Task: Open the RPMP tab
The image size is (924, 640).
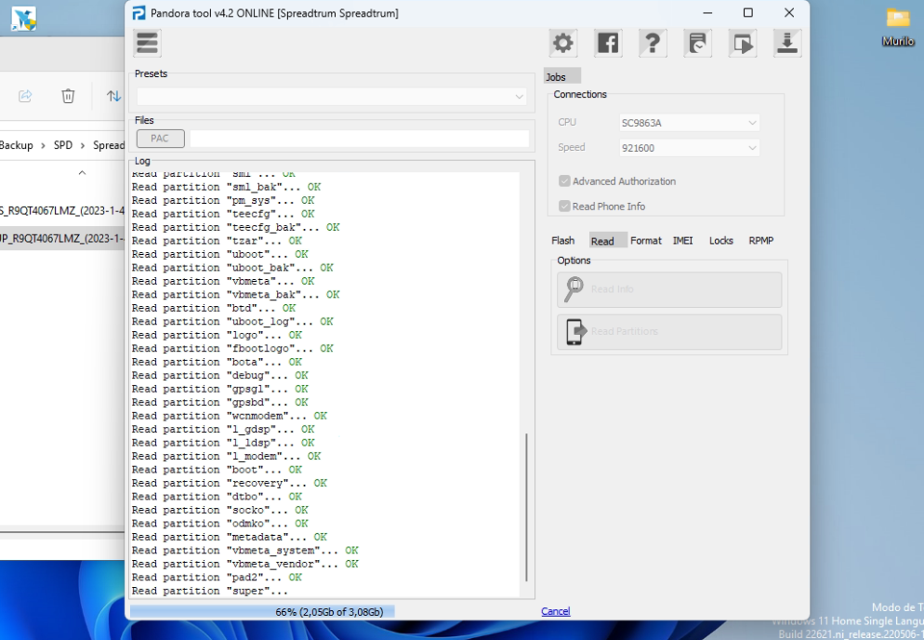Action: tap(760, 241)
